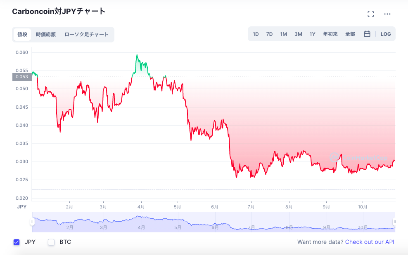This screenshot has height=255, width=408.
Task: Select the 3M chart period
Action: pyautogui.click(x=298, y=34)
